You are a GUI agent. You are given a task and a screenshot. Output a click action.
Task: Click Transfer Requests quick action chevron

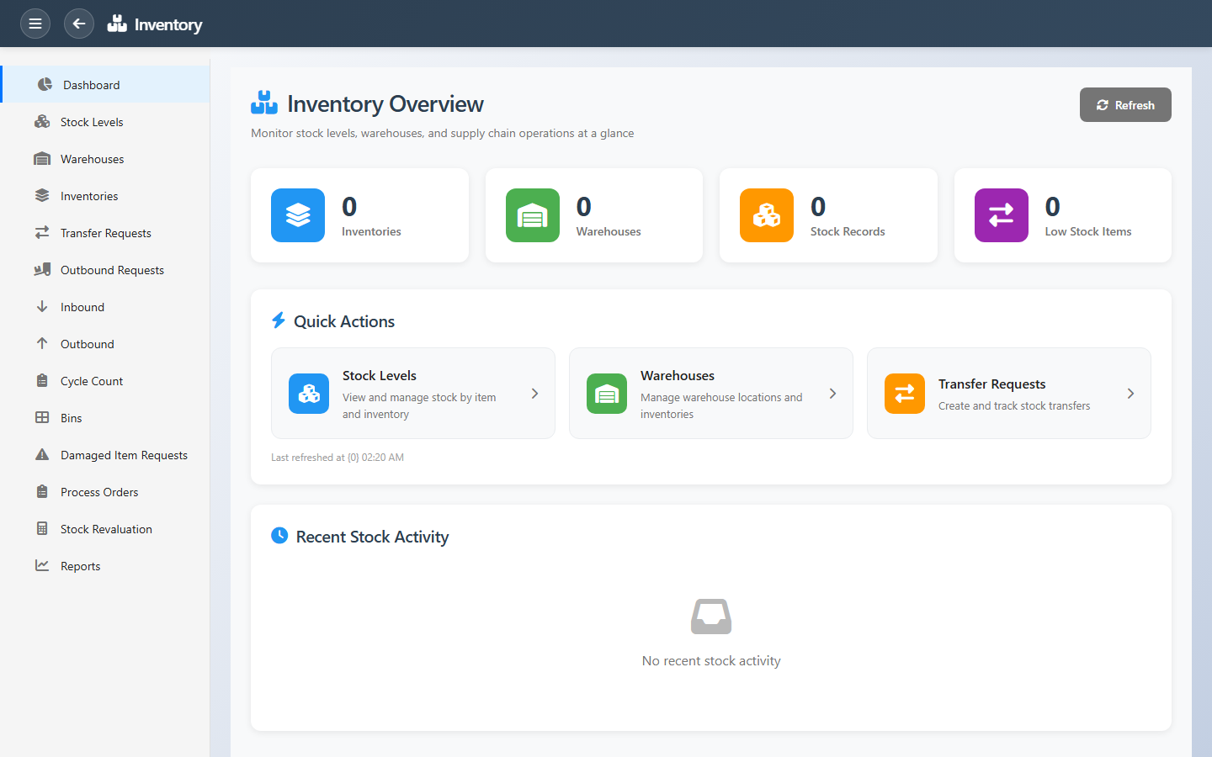pos(1130,394)
